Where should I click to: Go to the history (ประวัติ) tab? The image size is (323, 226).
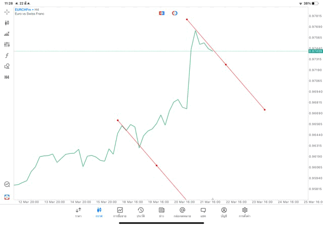click(141, 212)
